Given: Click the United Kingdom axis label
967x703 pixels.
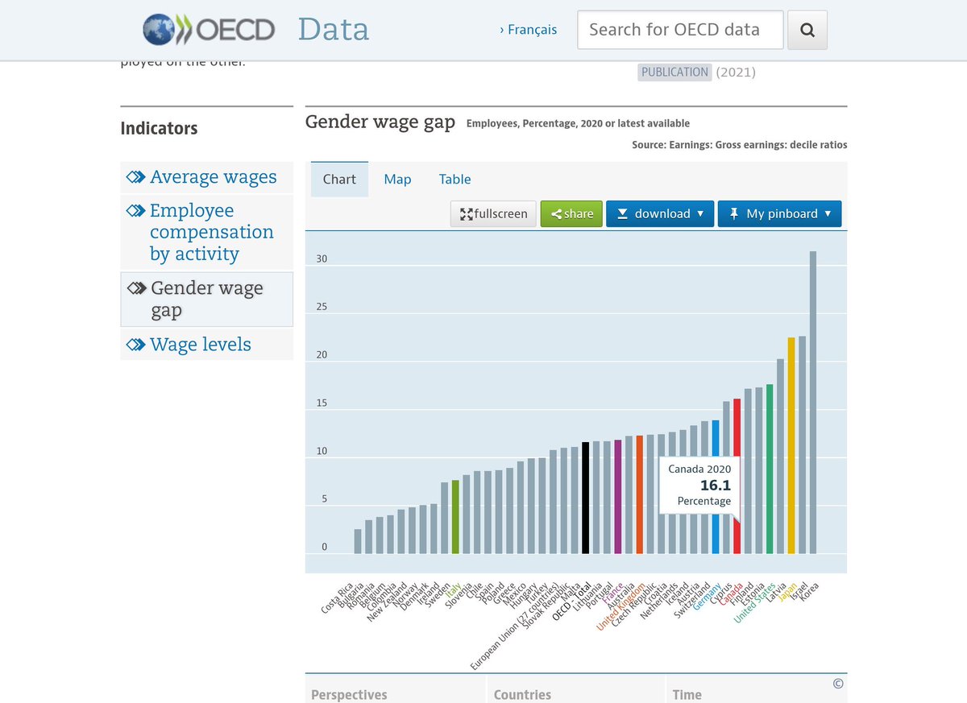Looking at the screenshot, I should 621,606.
